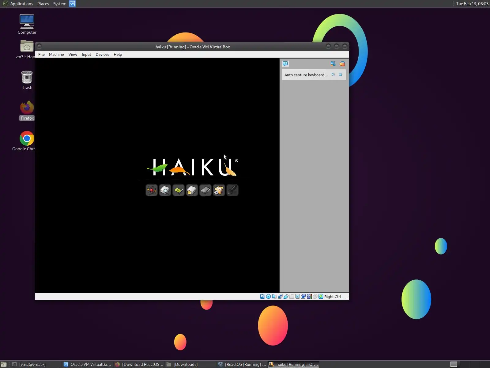The width and height of the screenshot is (490, 368).
Task: Click the shared folders indicator in status bar
Action: [292, 297]
